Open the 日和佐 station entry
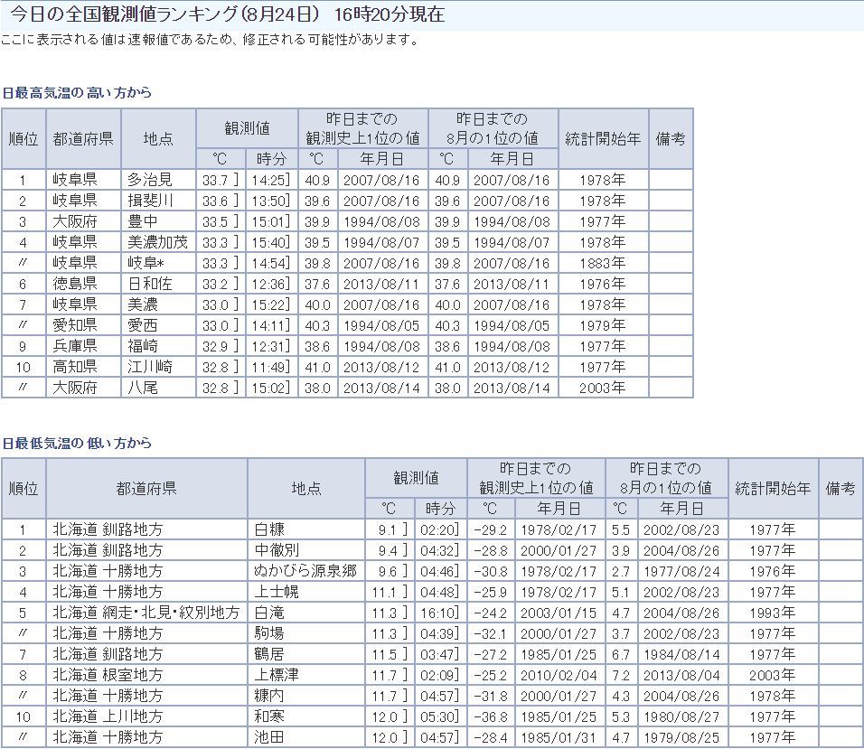Image resolution: width=864 pixels, height=749 pixels. point(149,284)
